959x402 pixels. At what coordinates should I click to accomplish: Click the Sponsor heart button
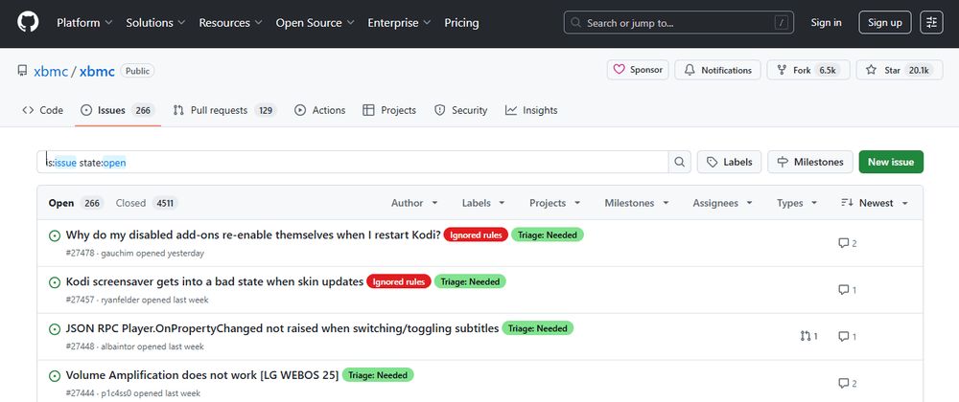click(x=638, y=70)
